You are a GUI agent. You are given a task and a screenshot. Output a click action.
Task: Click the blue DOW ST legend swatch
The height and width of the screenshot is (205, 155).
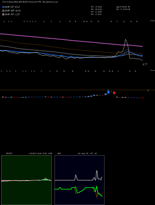(x=3, y=7)
